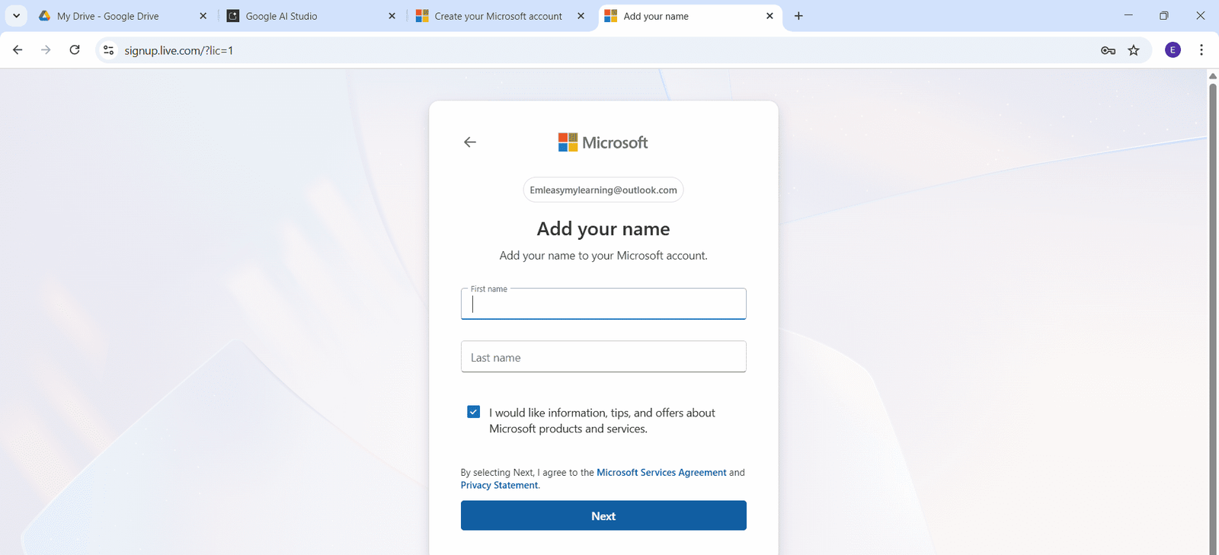This screenshot has width=1219, height=555.
Task: Open the Chrome profile avatar E
Action: 1173,50
